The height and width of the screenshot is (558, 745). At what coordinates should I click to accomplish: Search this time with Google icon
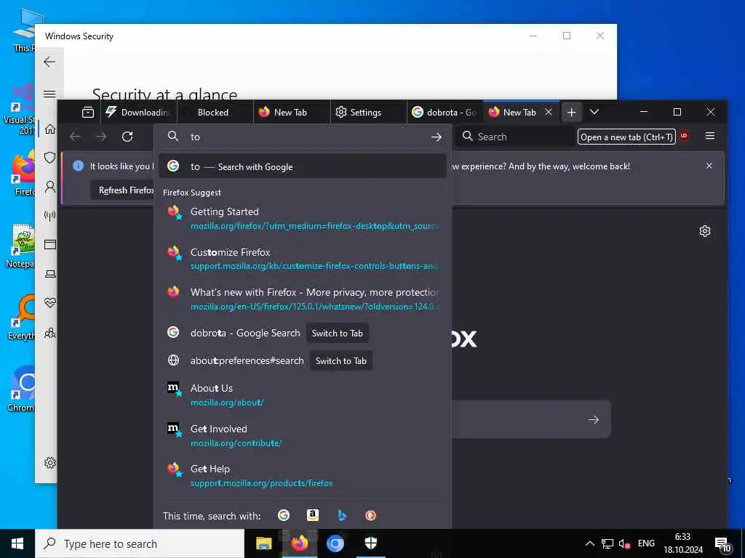[x=284, y=515]
